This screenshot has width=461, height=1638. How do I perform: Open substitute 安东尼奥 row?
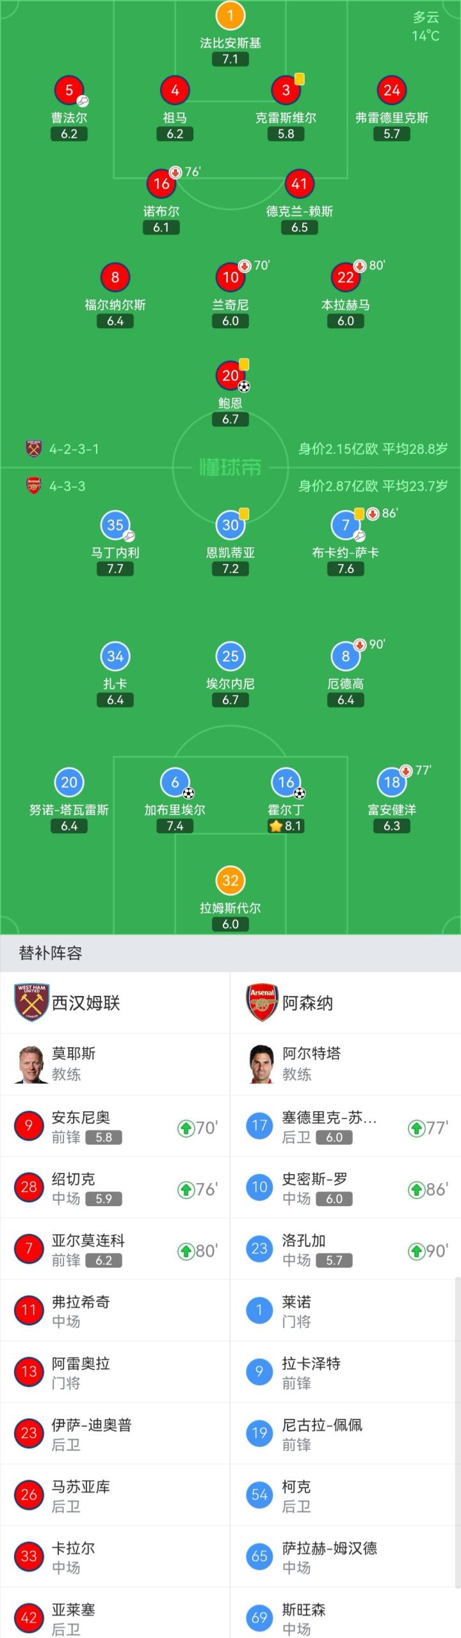[115, 1127]
